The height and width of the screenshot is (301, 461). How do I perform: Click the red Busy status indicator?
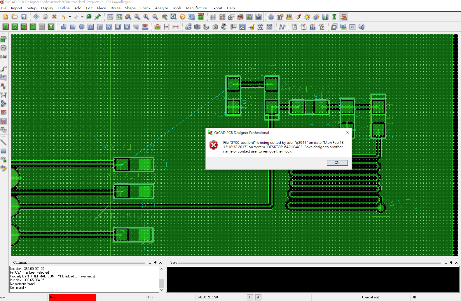pyautogui.click(x=72, y=297)
